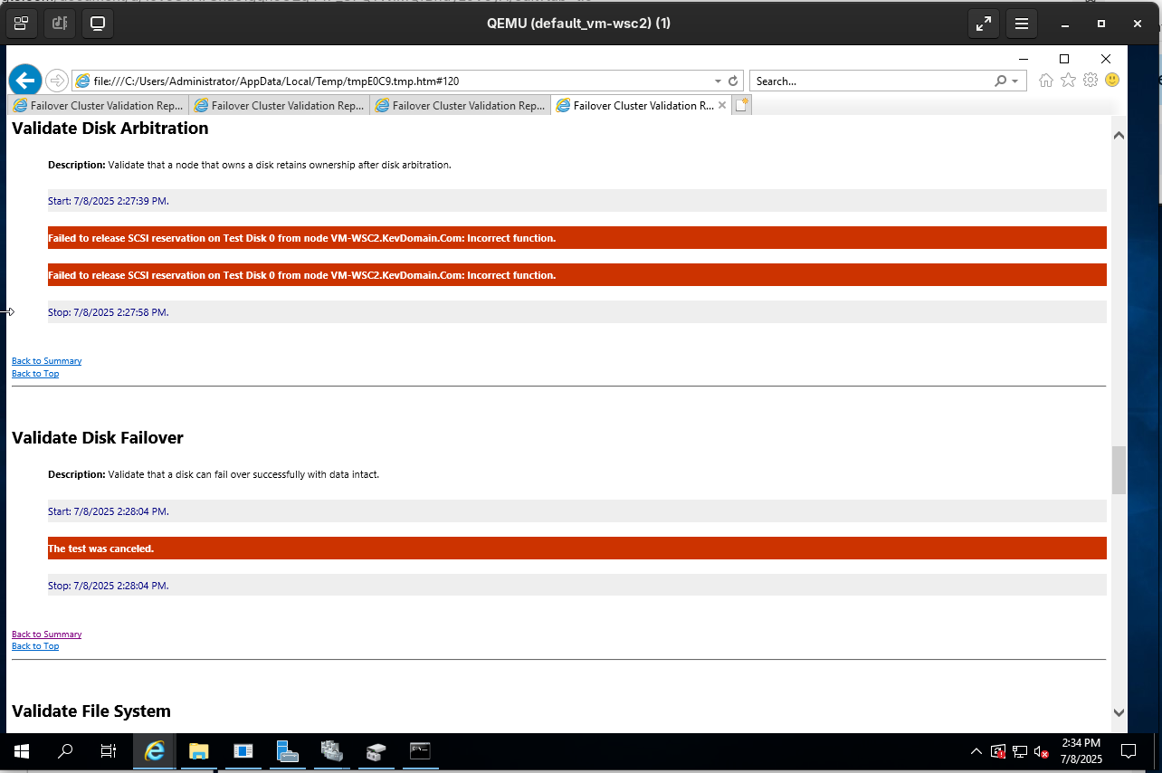Open the disk drive taskbar icon
1162x773 pixels.
[x=376, y=751]
